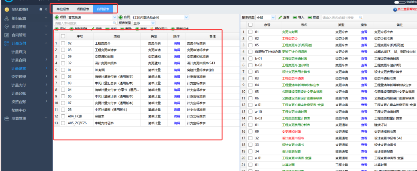Click the home icon in sidebar header
Image resolution: width=417 pixels, height=171 pixels.
41,9
